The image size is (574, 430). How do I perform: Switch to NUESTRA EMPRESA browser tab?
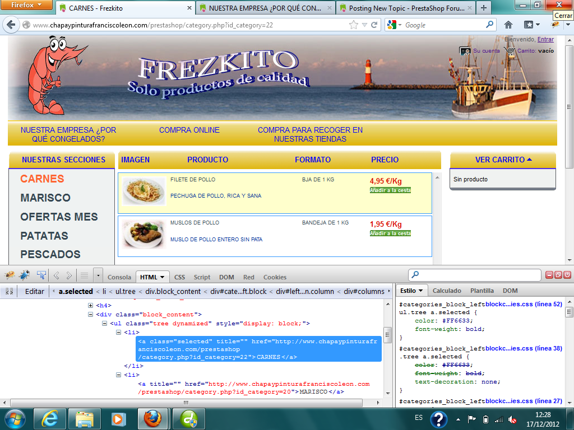[265, 8]
